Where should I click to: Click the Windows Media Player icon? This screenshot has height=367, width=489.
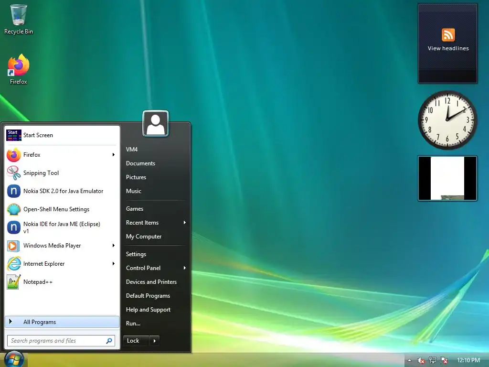point(14,246)
